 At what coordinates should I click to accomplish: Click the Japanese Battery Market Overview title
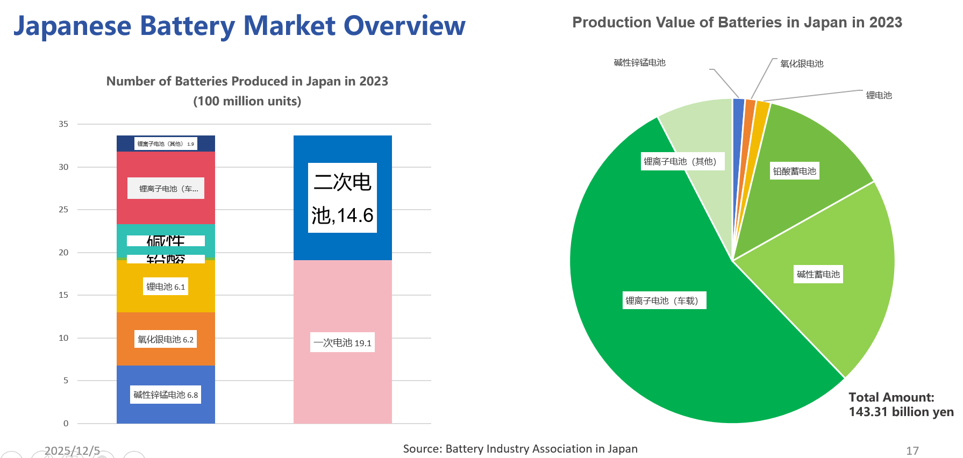(239, 25)
